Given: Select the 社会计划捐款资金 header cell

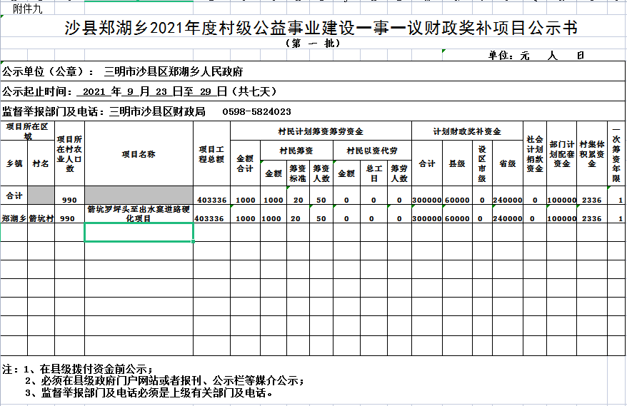Looking at the screenshot, I should pos(534,154).
